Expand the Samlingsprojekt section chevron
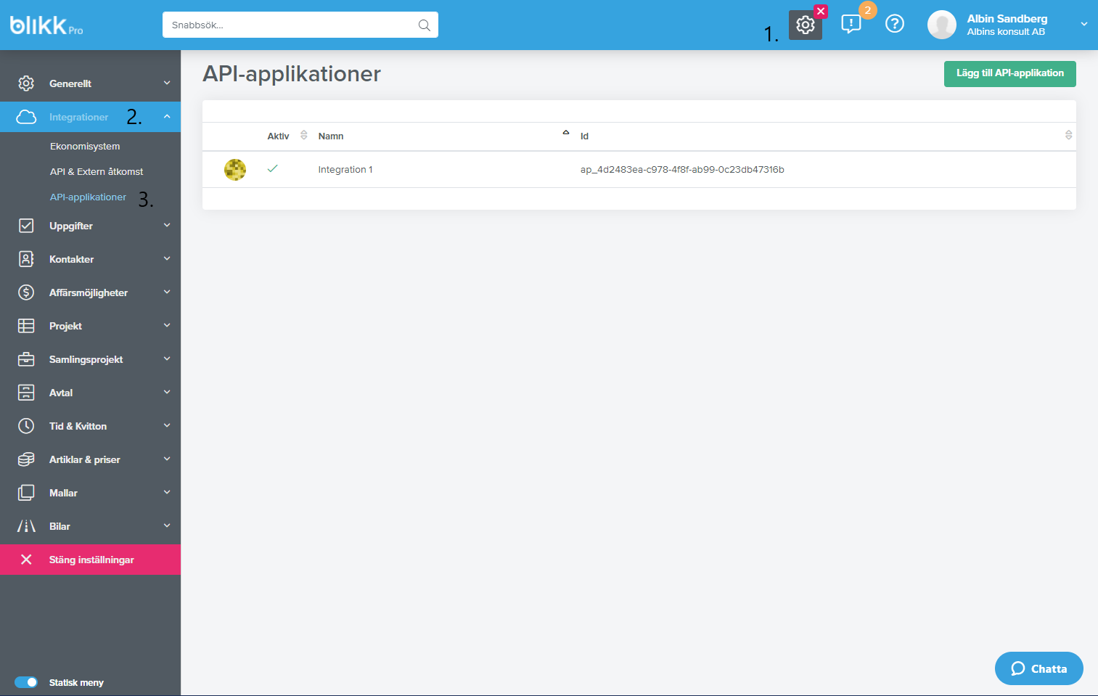Viewport: 1098px width, 696px height. pos(167,359)
